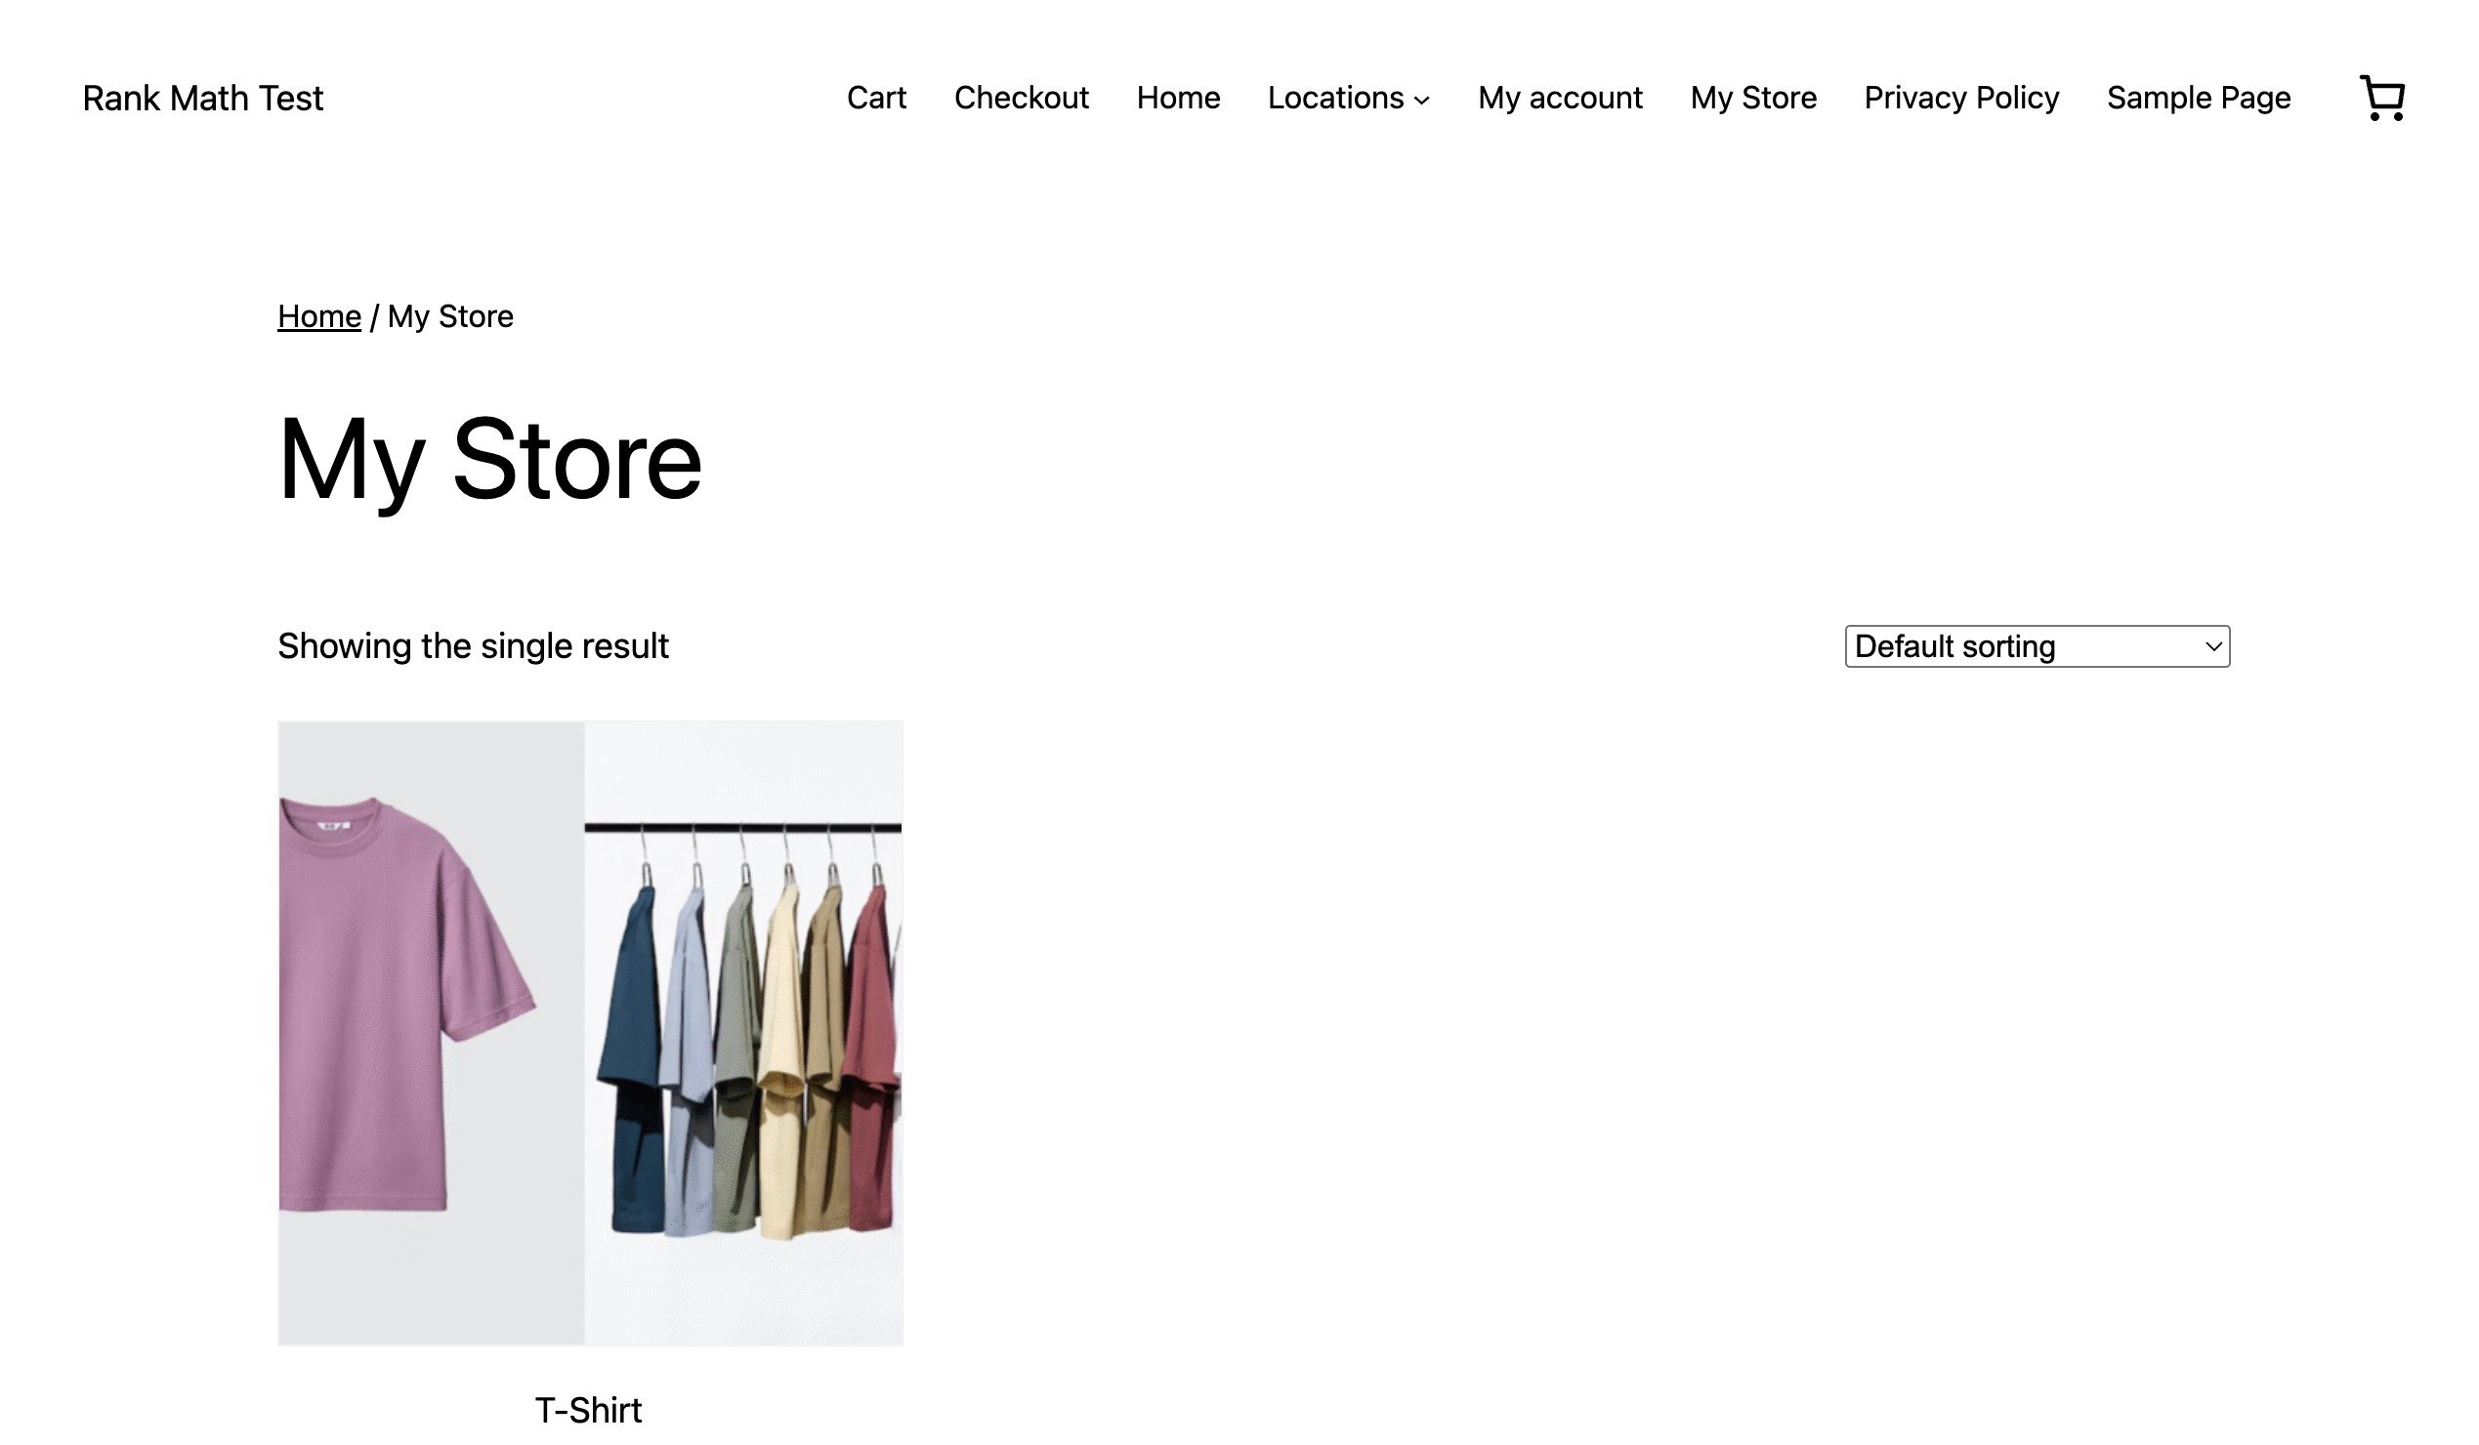Open the Checkout menu item
This screenshot has height=1445, width=2479.
tap(1020, 99)
